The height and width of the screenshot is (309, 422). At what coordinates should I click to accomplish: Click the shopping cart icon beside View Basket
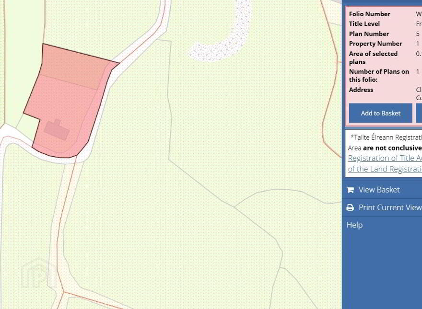pos(350,190)
